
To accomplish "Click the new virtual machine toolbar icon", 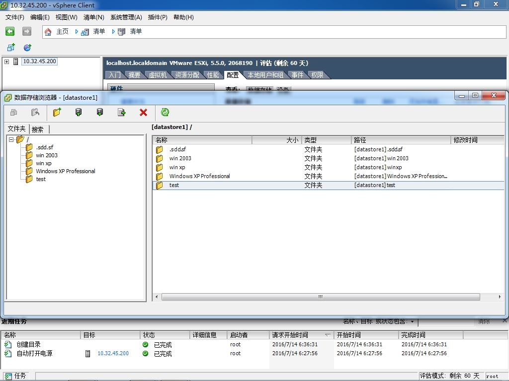I will [11, 48].
